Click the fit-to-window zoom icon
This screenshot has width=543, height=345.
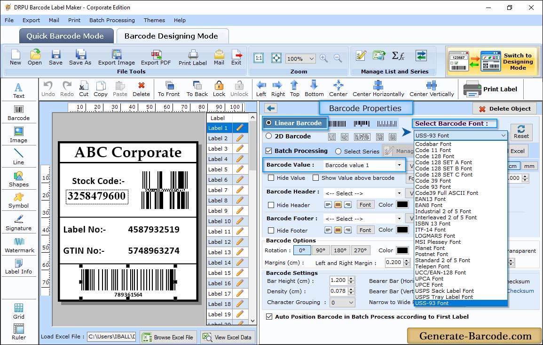coord(276,58)
